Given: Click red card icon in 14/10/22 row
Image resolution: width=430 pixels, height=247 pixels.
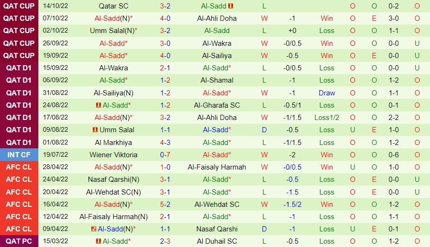Looking at the screenshot, I should coord(231,6).
